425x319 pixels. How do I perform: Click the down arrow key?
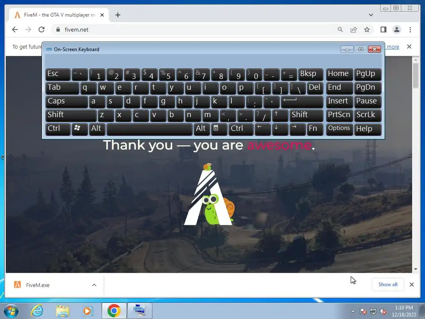[x=280, y=129]
